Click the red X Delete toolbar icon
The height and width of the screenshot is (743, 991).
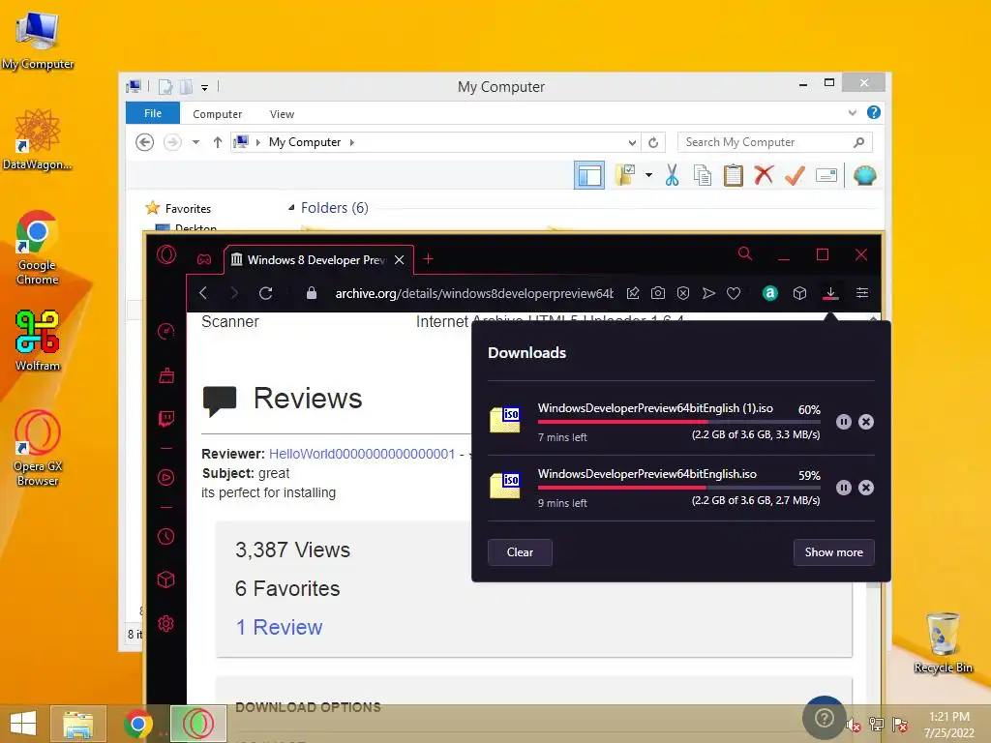[x=764, y=174]
